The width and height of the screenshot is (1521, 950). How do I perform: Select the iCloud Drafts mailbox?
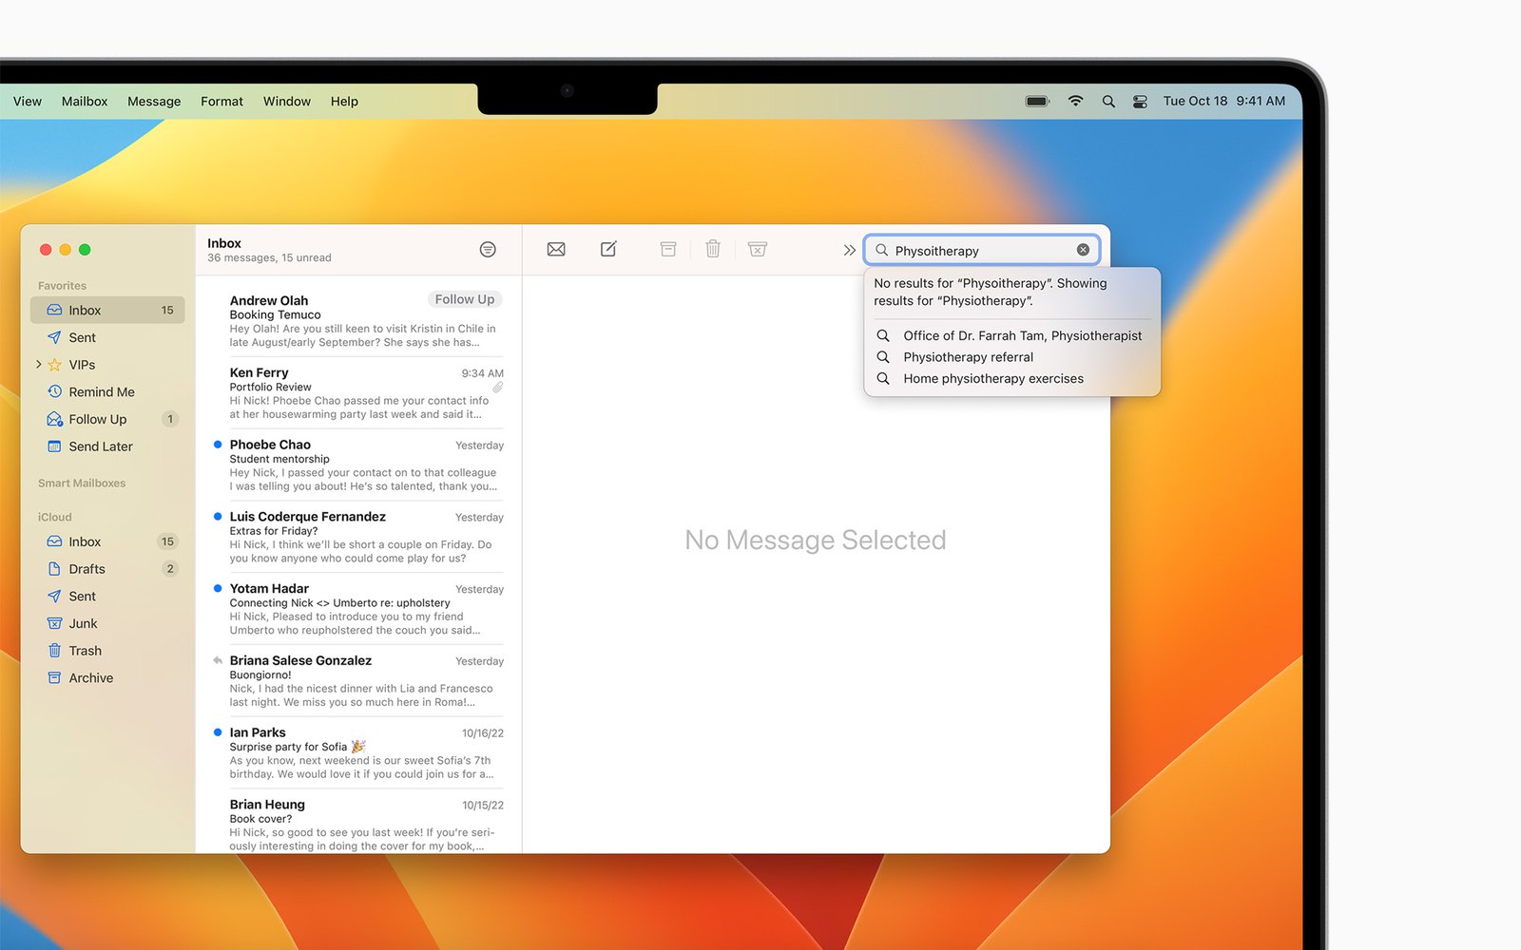coord(107,569)
